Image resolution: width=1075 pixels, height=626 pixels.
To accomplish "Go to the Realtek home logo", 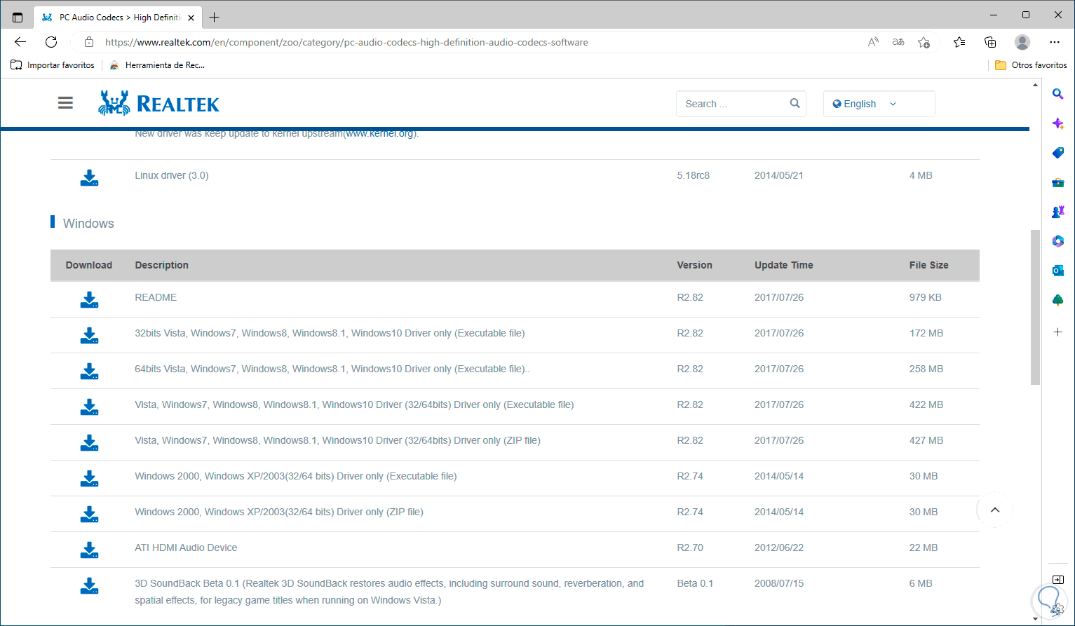I will 159,103.
